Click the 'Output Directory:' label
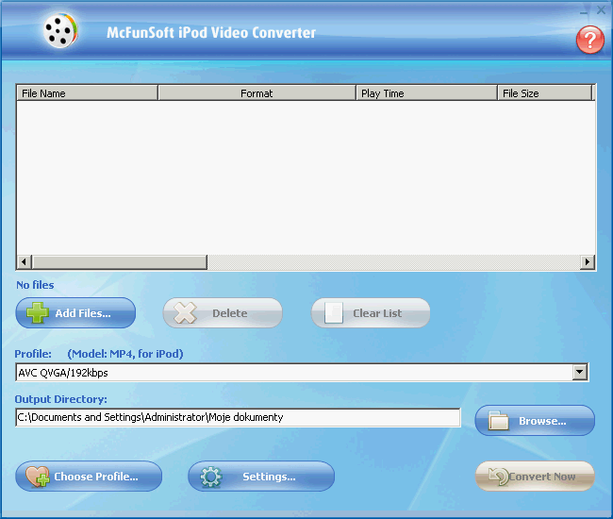 [x=60, y=399]
